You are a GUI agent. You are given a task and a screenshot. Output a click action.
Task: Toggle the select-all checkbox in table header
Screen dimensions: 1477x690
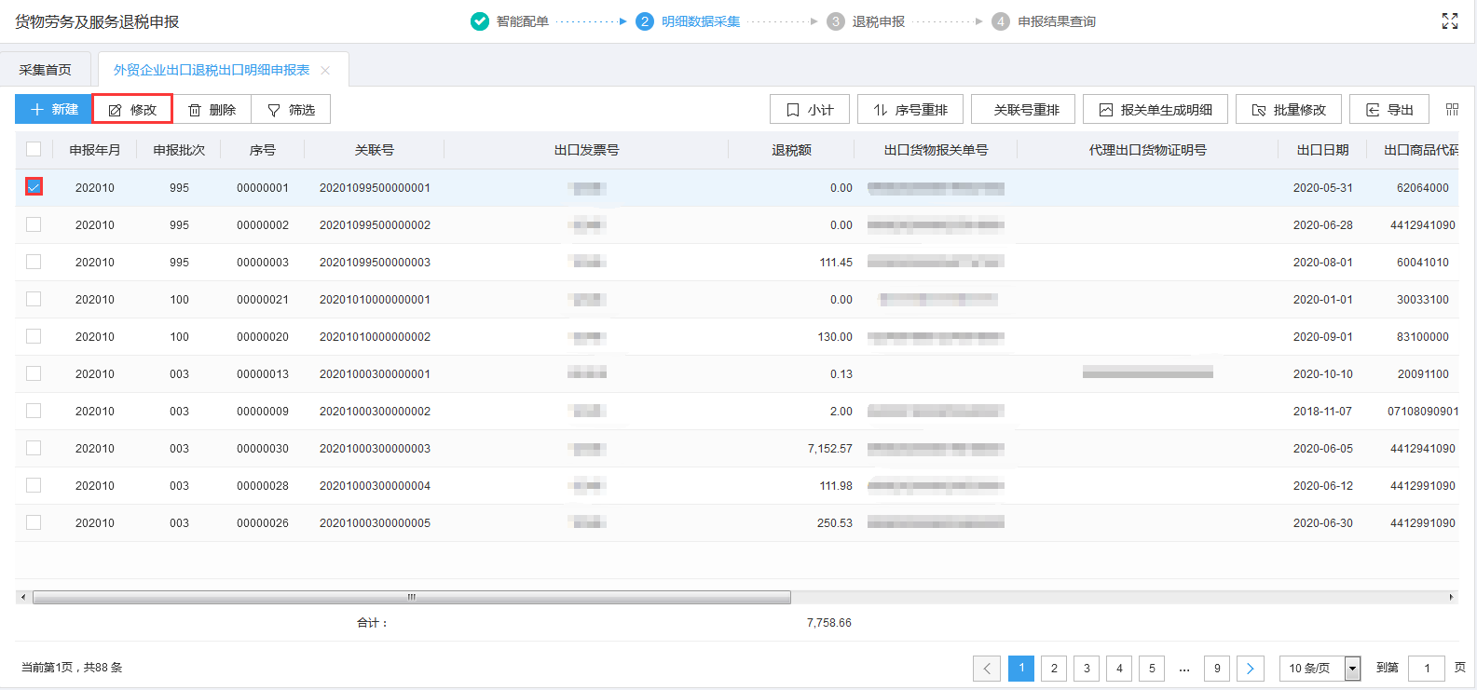coord(34,149)
